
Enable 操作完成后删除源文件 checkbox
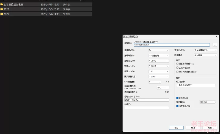coord(177,72)
